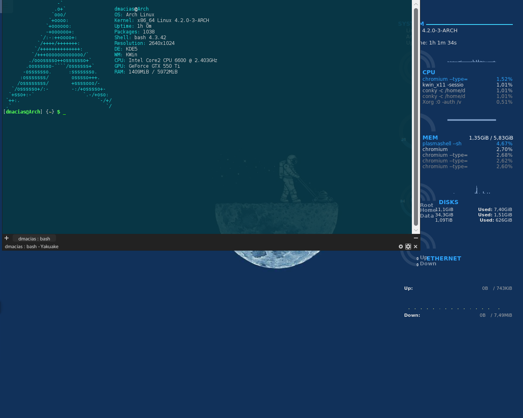Image resolution: width=523 pixels, height=418 pixels.
Task: Click the 'Packages: 1038' line
Action: pos(134,32)
